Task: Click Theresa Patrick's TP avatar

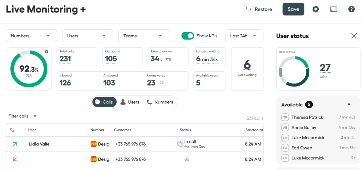Action: (285, 117)
